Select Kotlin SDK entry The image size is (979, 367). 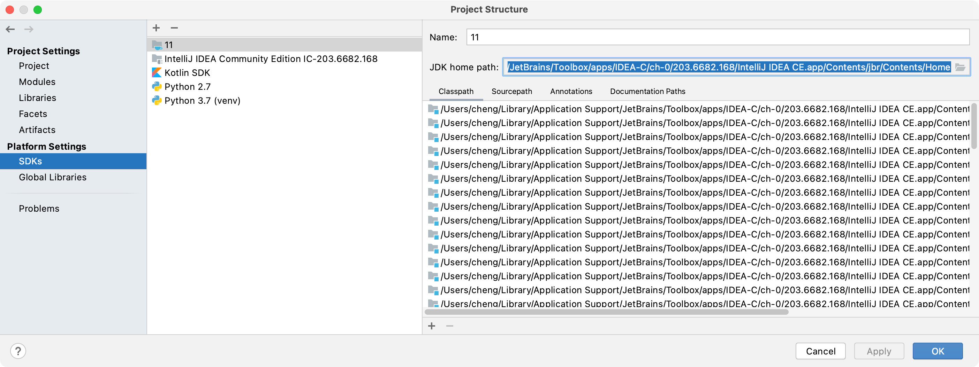coord(284,73)
